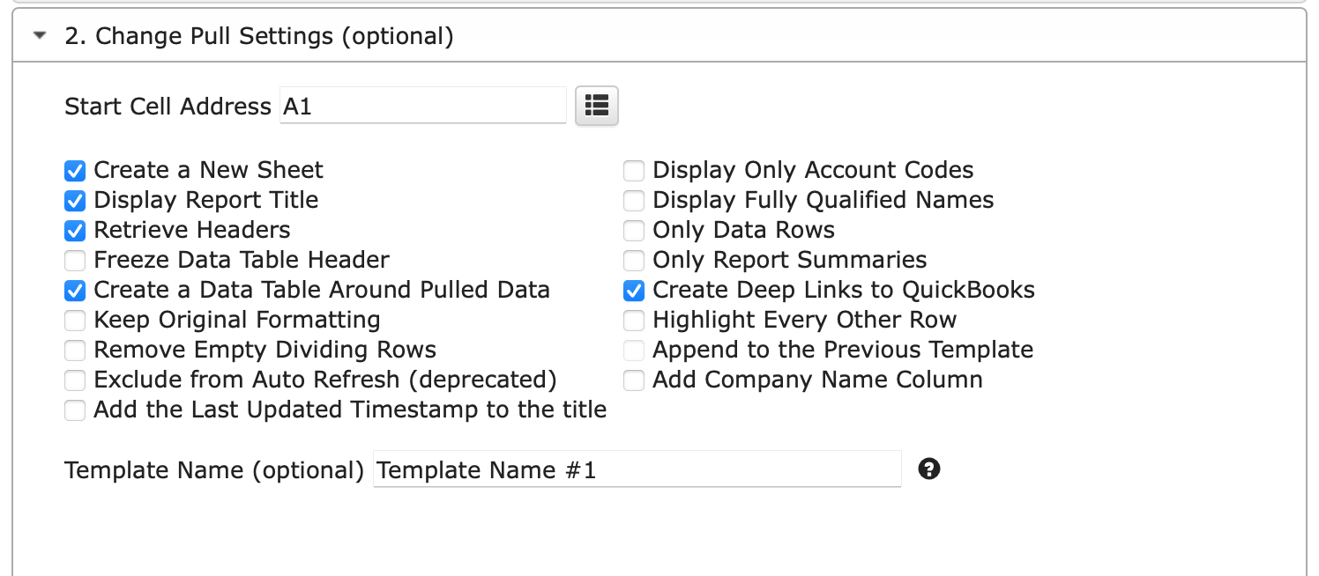Screen dimensions: 1319x576
Task: Enable Freeze Data Table Header
Action: tap(75, 260)
